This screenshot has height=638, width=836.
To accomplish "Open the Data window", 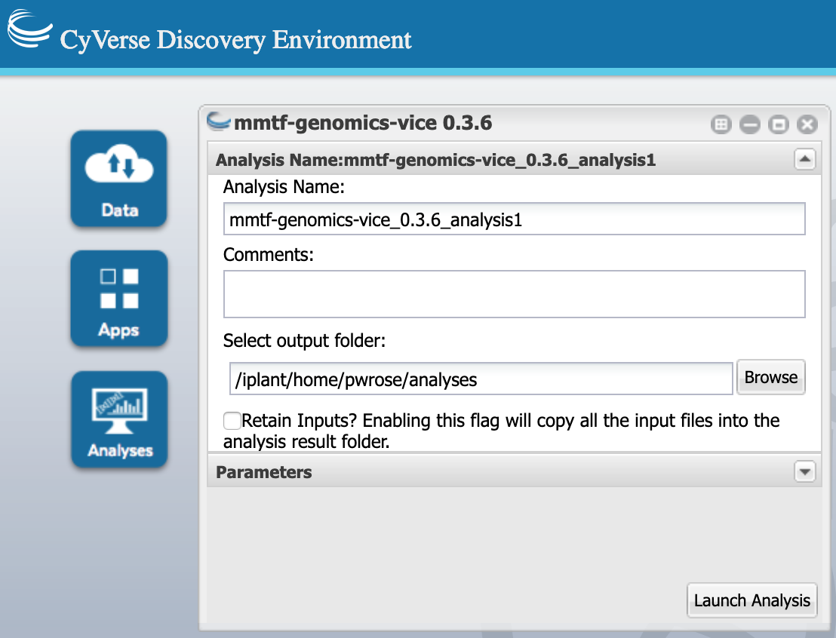I will pyautogui.click(x=118, y=179).
